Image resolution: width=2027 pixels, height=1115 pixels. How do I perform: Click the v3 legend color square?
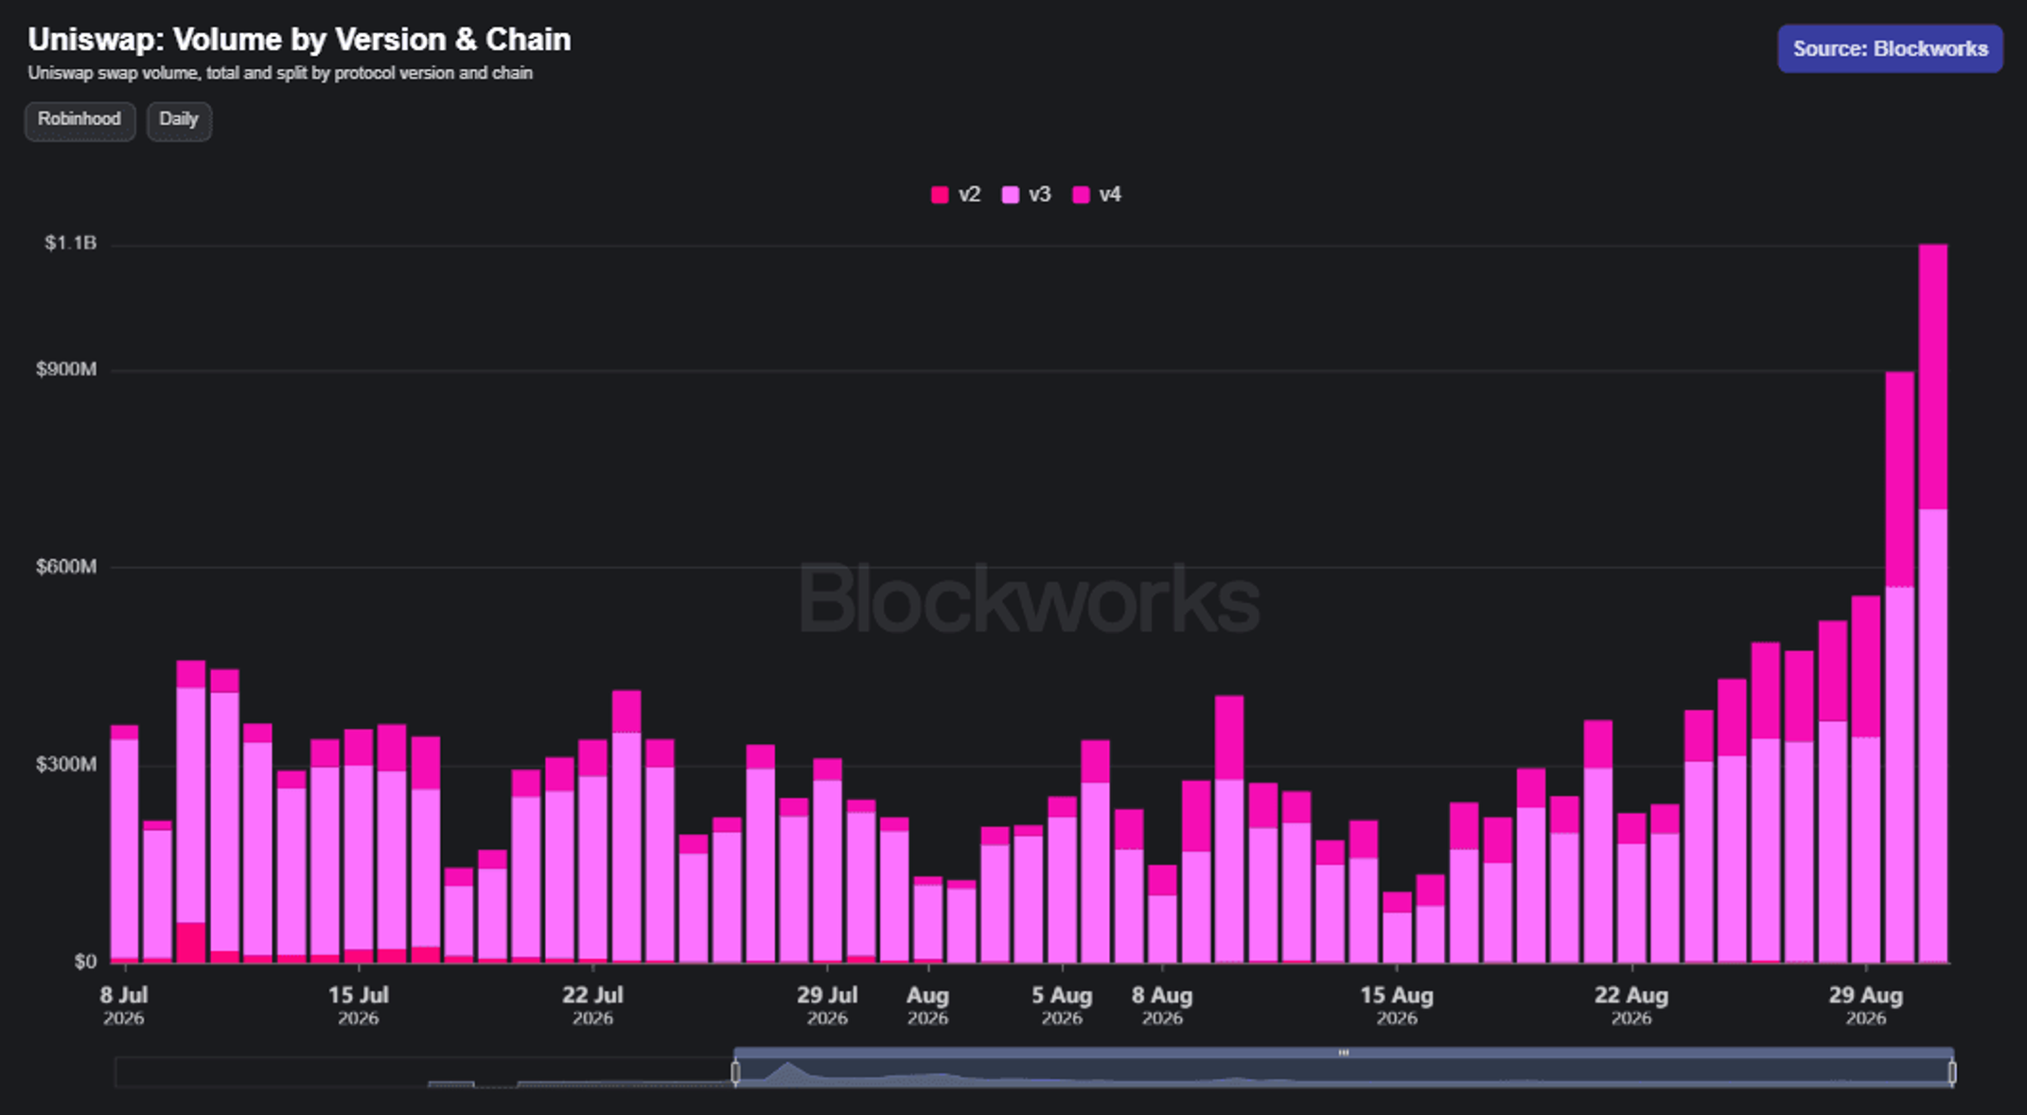pos(1011,195)
